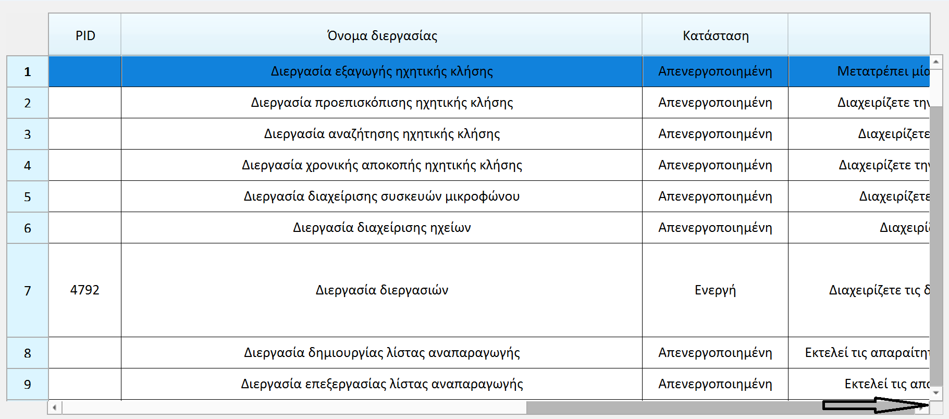The image size is (949, 419).
Task: Select row header number 1
Action: pyautogui.click(x=28, y=71)
